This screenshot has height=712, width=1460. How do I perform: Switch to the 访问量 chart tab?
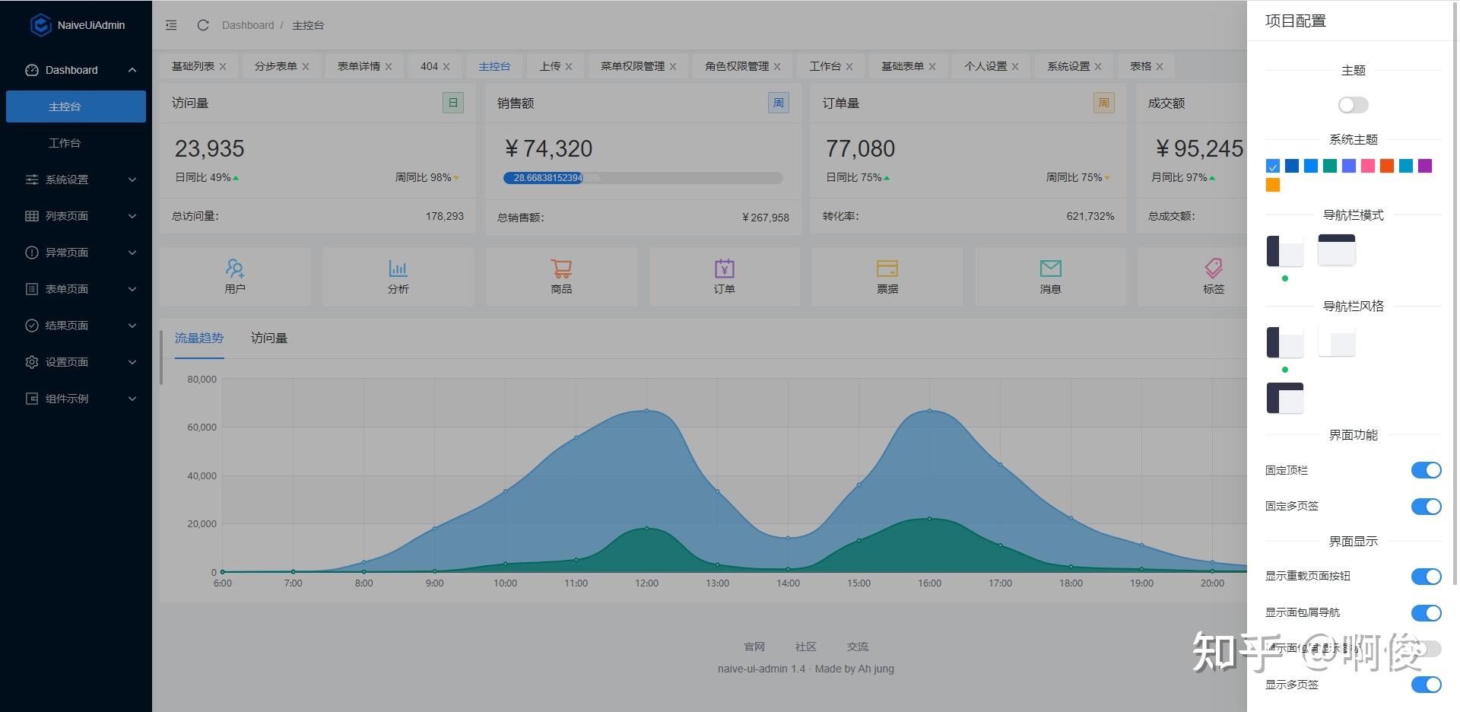pyautogui.click(x=269, y=338)
